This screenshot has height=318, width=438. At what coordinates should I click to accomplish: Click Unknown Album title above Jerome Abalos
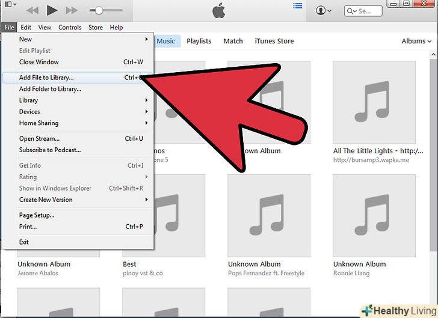(x=44, y=264)
